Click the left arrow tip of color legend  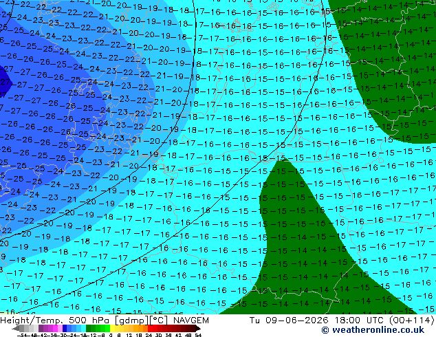(13, 329)
